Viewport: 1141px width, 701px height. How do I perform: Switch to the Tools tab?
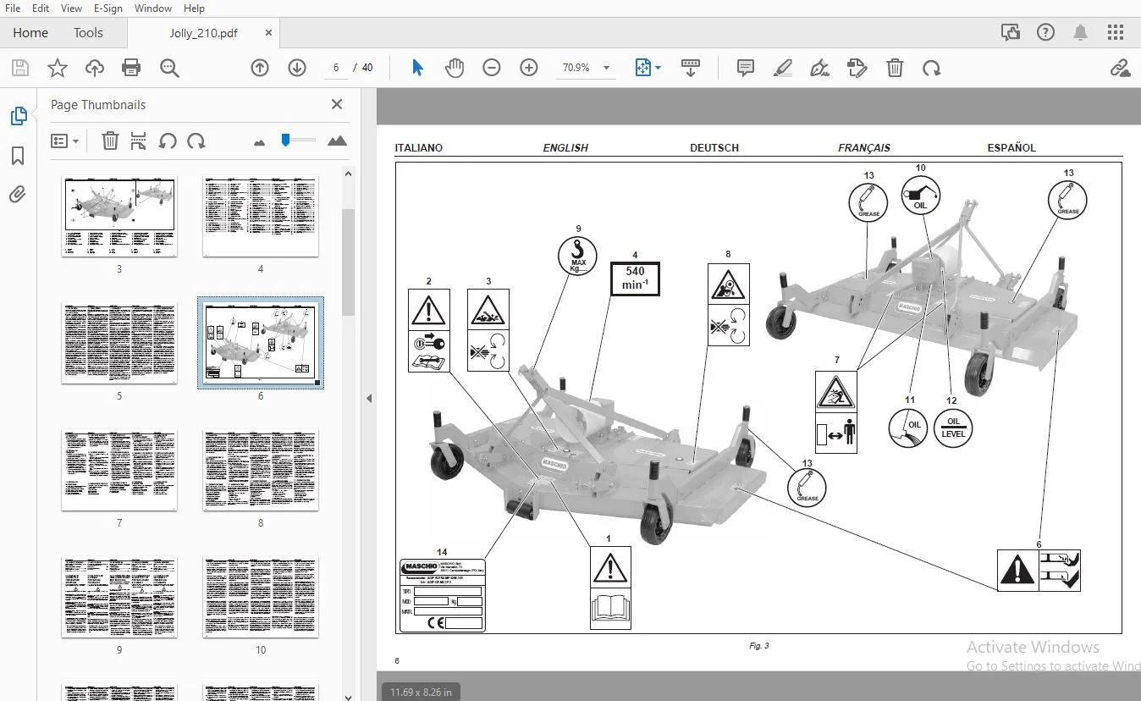tap(88, 33)
